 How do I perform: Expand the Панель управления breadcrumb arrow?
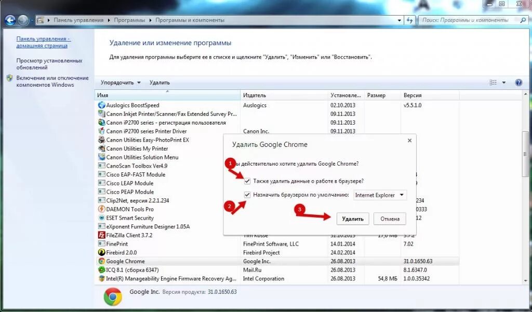109,20
